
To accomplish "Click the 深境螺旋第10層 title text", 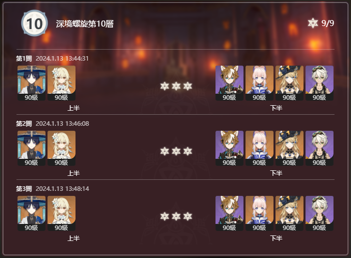I will pyautogui.click(x=85, y=24).
